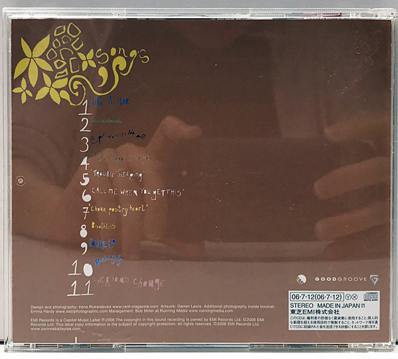The width and height of the screenshot is (398, 359).
Task: Click the circled Y mark on the sticker
Action: pos(348,297)
